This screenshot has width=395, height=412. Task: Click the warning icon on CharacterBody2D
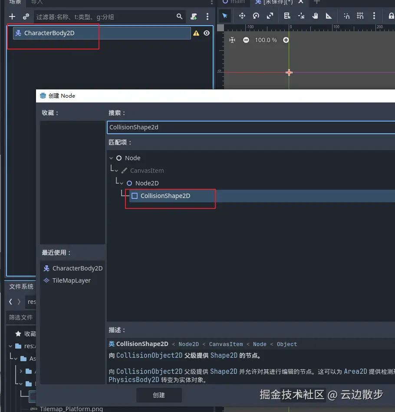pos(196,33)
